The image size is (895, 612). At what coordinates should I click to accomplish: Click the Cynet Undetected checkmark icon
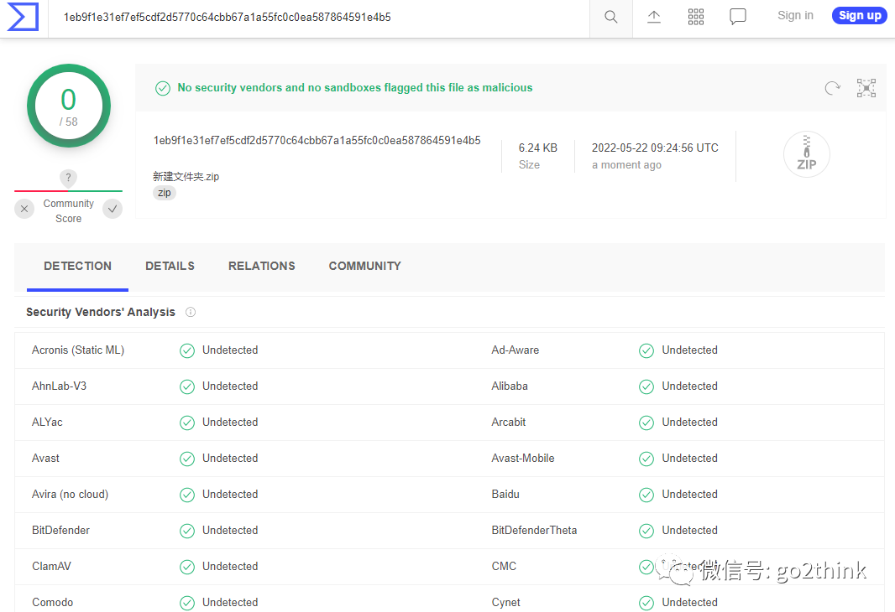pos(646,603)
